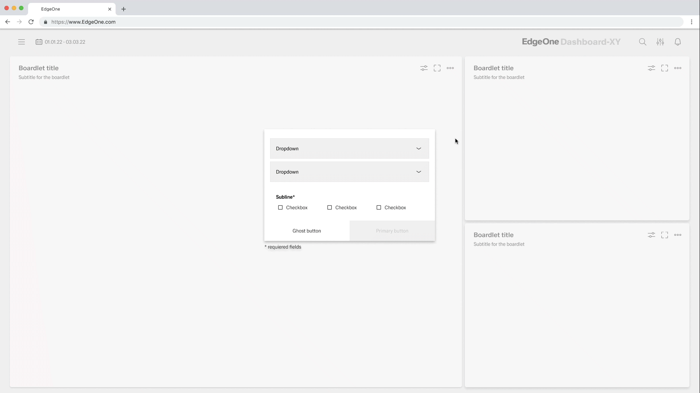
Task: Tick the first Checkbox under Subline
Action: coord(280,207)
